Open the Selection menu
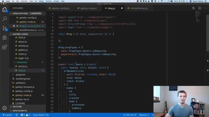Screen dimensions: 209x117 (24, 1)
